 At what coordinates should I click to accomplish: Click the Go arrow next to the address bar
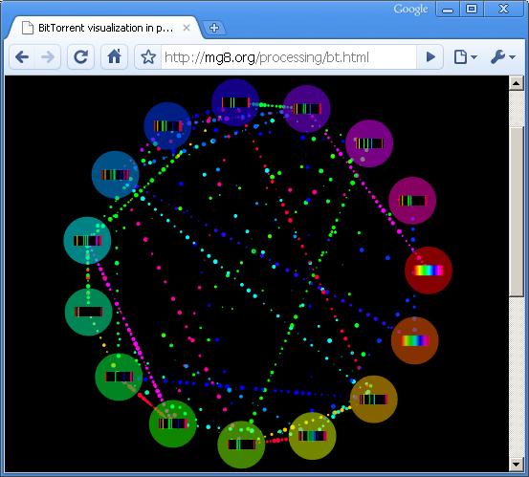[430, 57]
